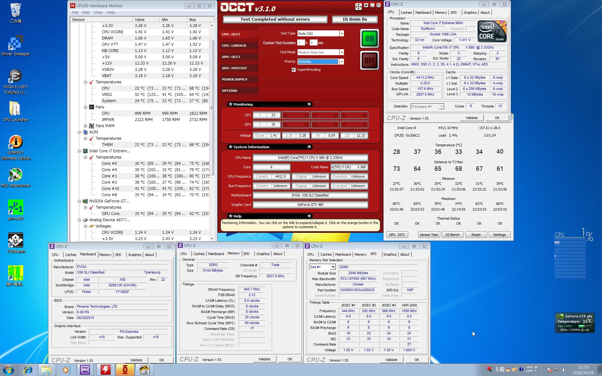Open the Test Type dropdown in OCCT

click(342, 34)
